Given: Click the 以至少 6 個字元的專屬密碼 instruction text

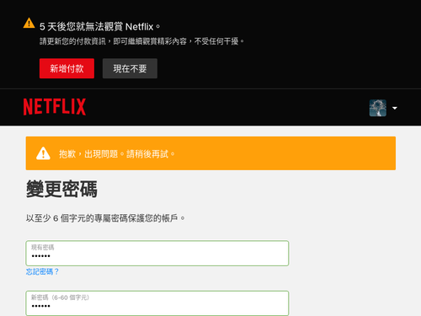Looking at the screenshot, I should pos(105,218).
